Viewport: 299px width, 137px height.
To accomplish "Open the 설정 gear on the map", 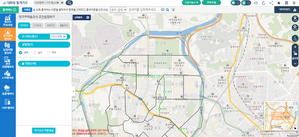I will [x=295, y=28].
